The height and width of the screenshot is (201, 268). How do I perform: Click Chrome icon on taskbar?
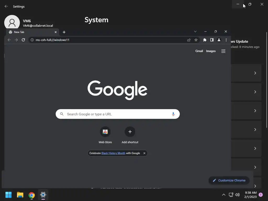coord(32,195)
